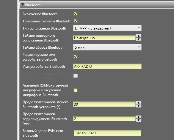
Task: Uncheck Включение Bluetooth checkbox
Action: (x=76, y=14)
